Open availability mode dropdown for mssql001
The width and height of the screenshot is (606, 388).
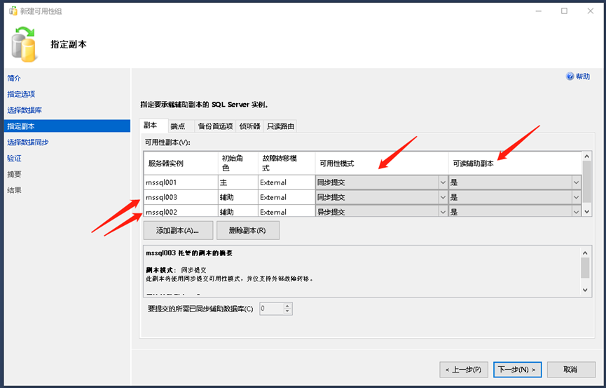(x=443, y=182)
